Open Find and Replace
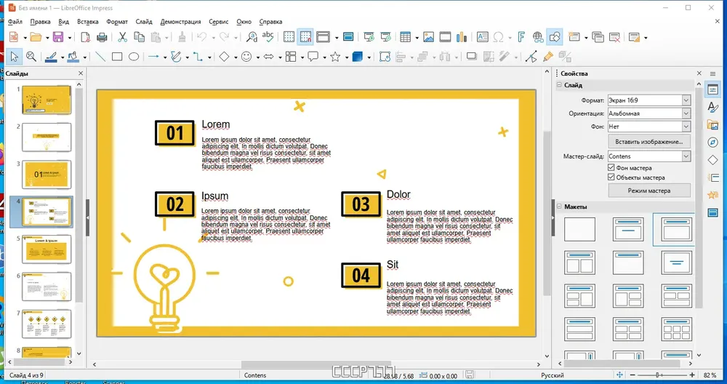Viewport: 727px width, 384px height. [x=252, y=37]
